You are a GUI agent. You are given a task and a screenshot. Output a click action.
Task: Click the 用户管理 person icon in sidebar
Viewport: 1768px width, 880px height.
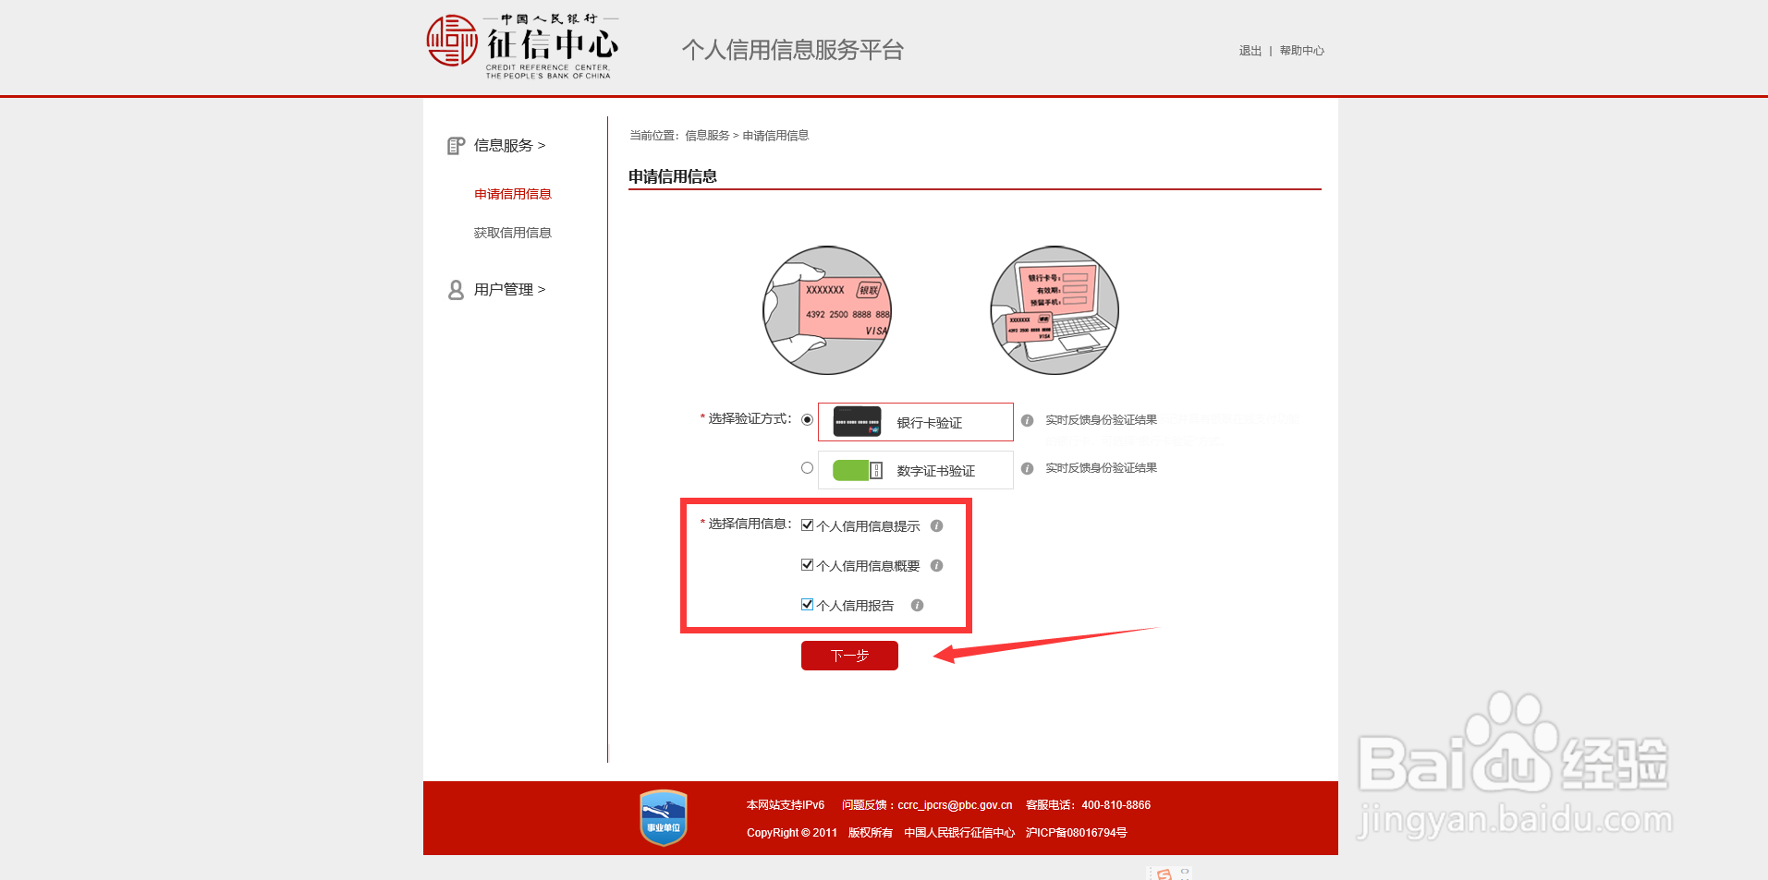pyautogui.click(x=455, y=289)
